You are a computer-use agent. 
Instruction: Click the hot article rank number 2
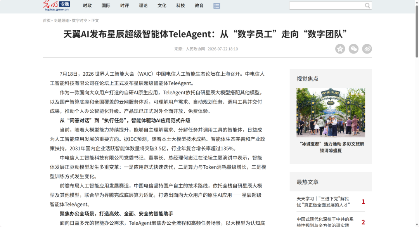point(363,222)
